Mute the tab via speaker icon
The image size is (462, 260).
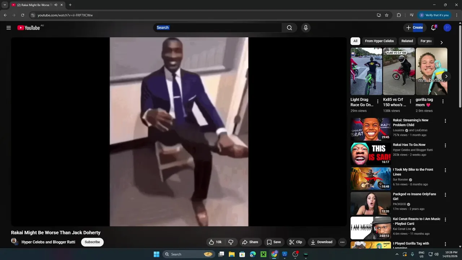pos(56,5)
